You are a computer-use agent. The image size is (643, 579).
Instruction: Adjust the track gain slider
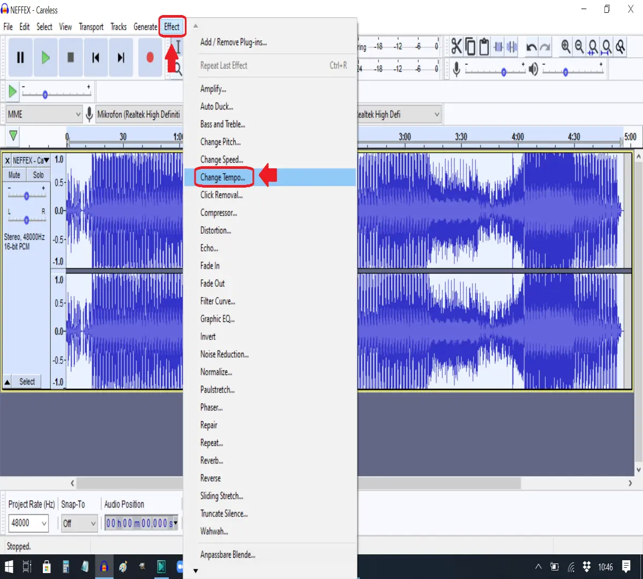coord(26,195)
